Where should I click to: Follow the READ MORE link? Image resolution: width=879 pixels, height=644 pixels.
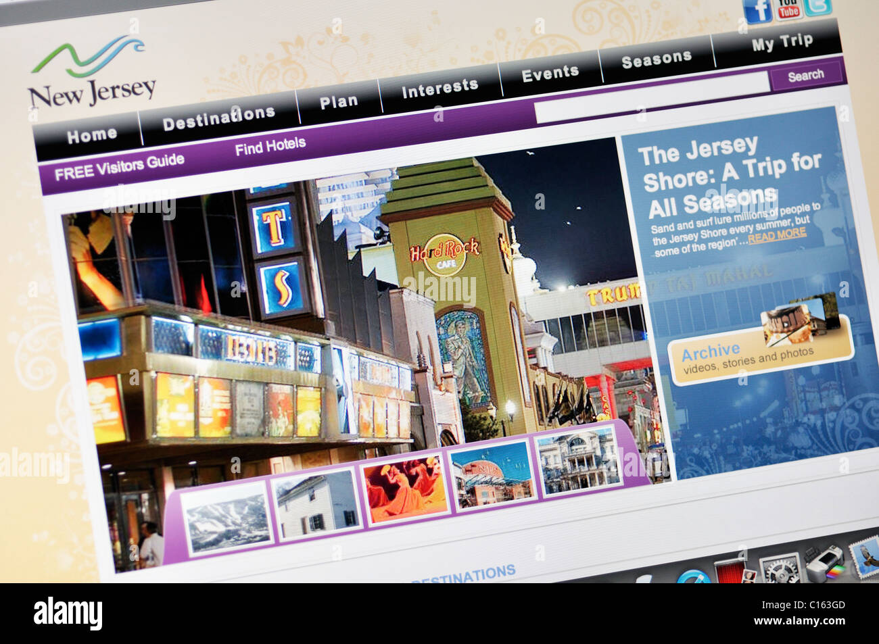point(777,235)
